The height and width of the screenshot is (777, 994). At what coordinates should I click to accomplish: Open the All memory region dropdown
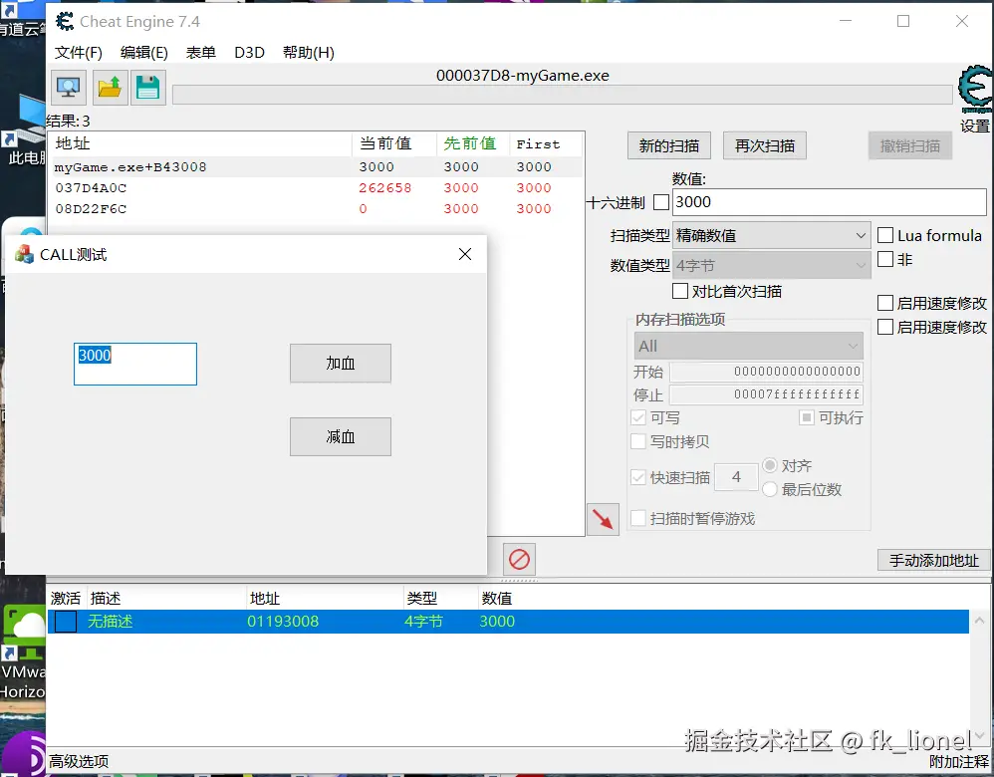point(748,346)
